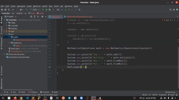Toggle the Pull Requests side panel
The image size is (179, 100).
point(1,43)
